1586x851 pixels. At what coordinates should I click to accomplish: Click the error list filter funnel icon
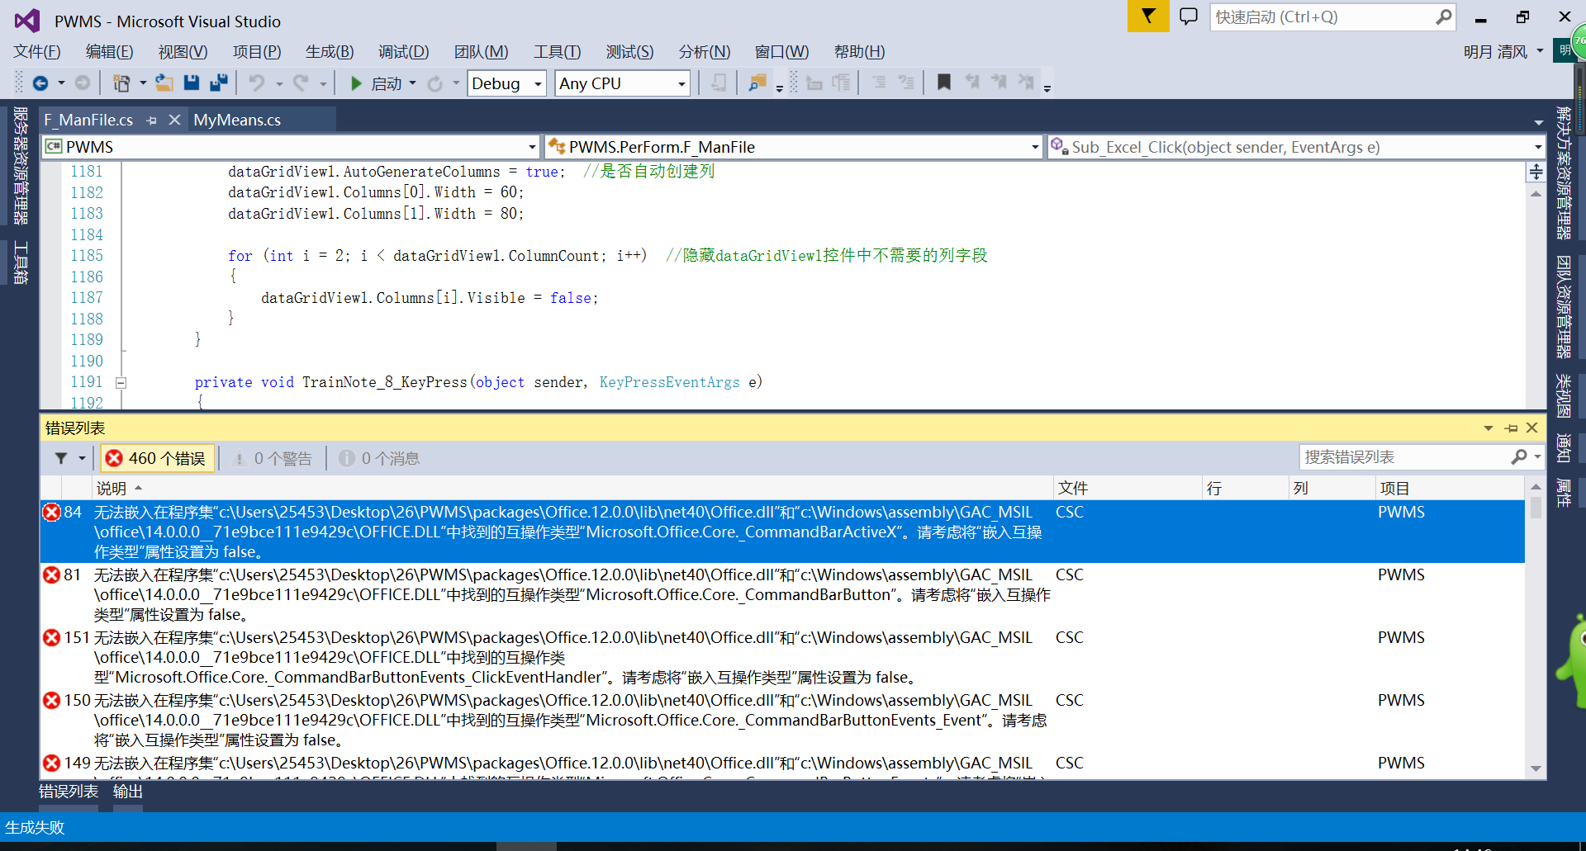[61, 458]
